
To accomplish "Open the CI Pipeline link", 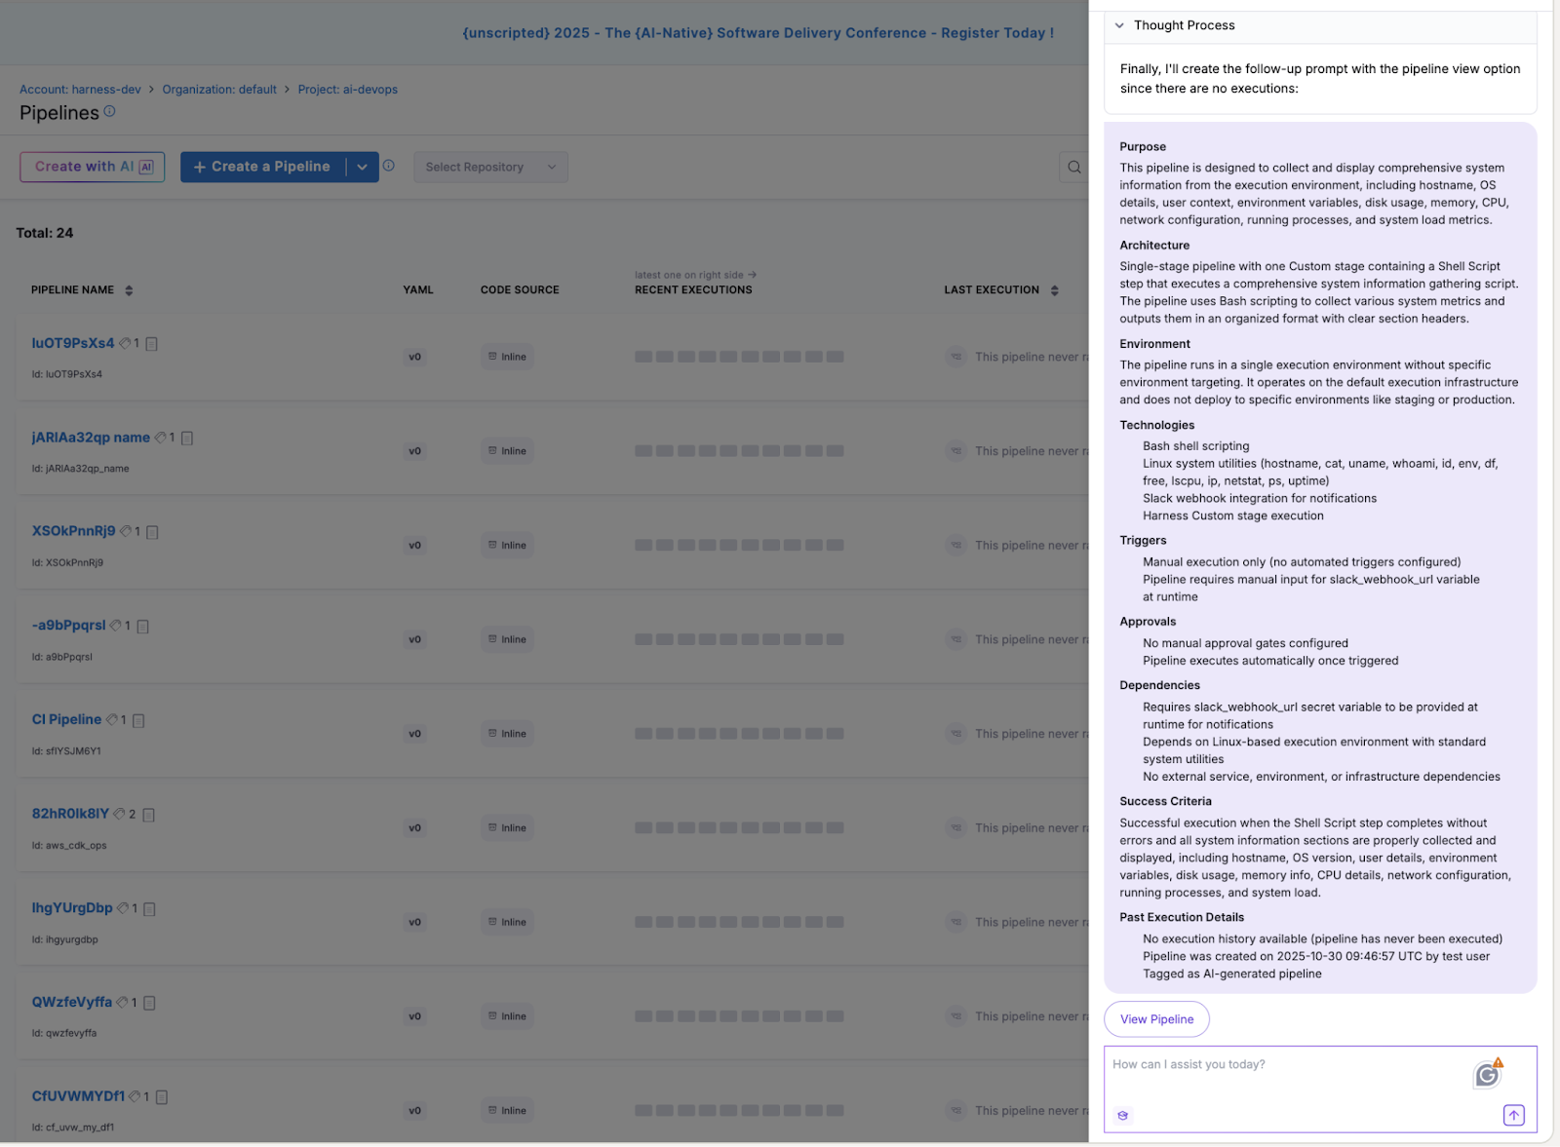I will 66,719.
